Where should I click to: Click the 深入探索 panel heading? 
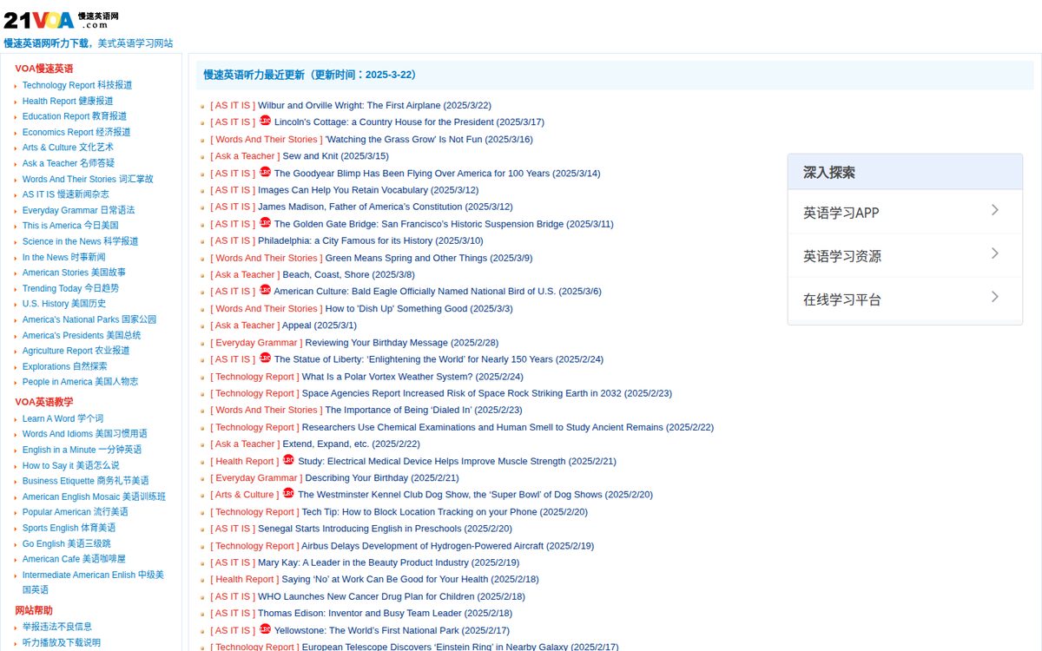tap(829, 172)
